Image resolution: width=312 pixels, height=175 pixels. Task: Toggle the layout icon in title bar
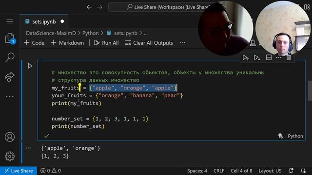(307, 7)
